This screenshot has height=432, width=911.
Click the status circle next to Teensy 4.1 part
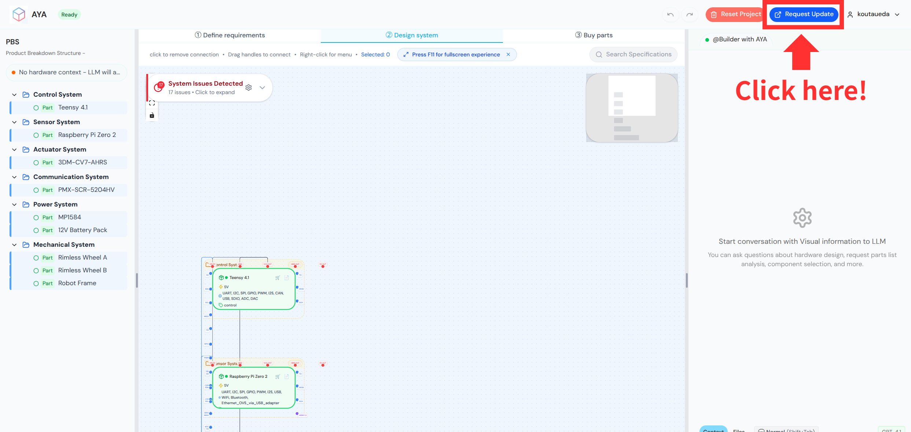[36, 107]
